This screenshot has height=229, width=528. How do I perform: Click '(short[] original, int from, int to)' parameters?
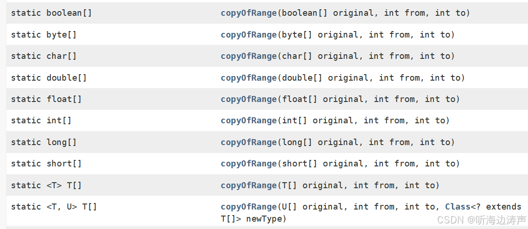point(369,164)
